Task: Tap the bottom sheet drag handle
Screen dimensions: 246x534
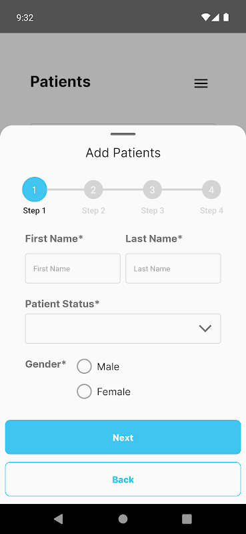Action: coord(123,134)
